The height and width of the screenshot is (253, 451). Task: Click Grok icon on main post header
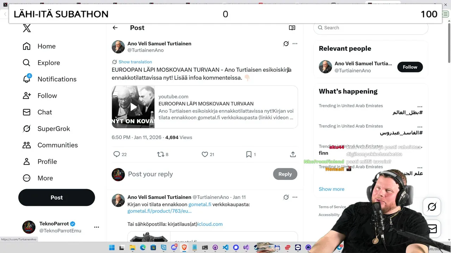pos(286,44)
